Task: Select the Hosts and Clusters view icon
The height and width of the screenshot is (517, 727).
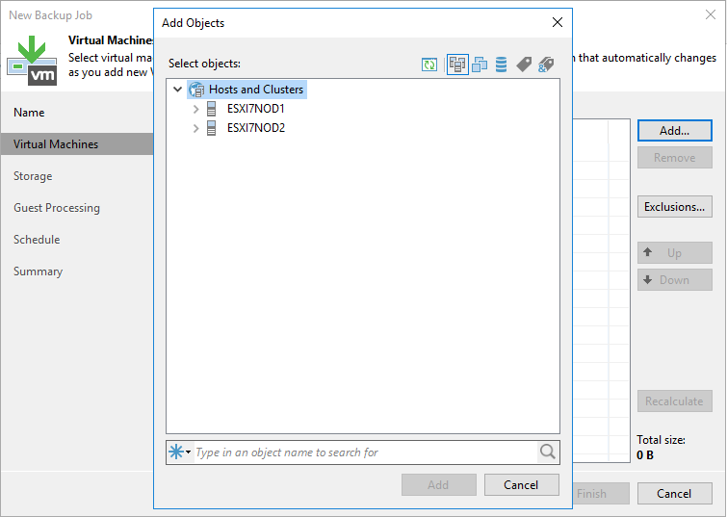Action: (x=456, y=65)
